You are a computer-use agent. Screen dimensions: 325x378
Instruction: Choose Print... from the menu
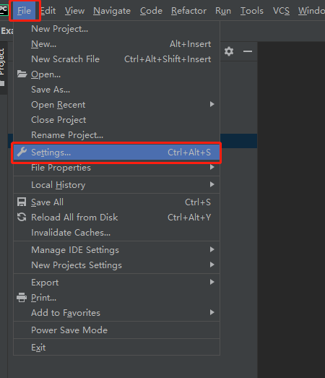(x=116, y=298)
